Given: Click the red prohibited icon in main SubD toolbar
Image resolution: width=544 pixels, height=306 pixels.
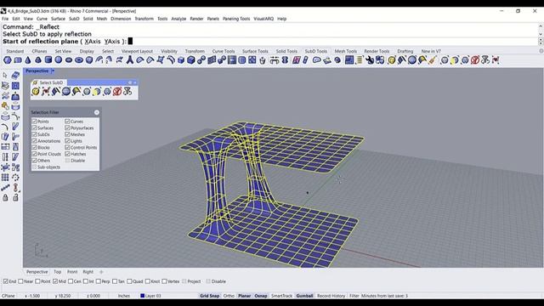Looking at the screenshot, I should pos(475,60).
